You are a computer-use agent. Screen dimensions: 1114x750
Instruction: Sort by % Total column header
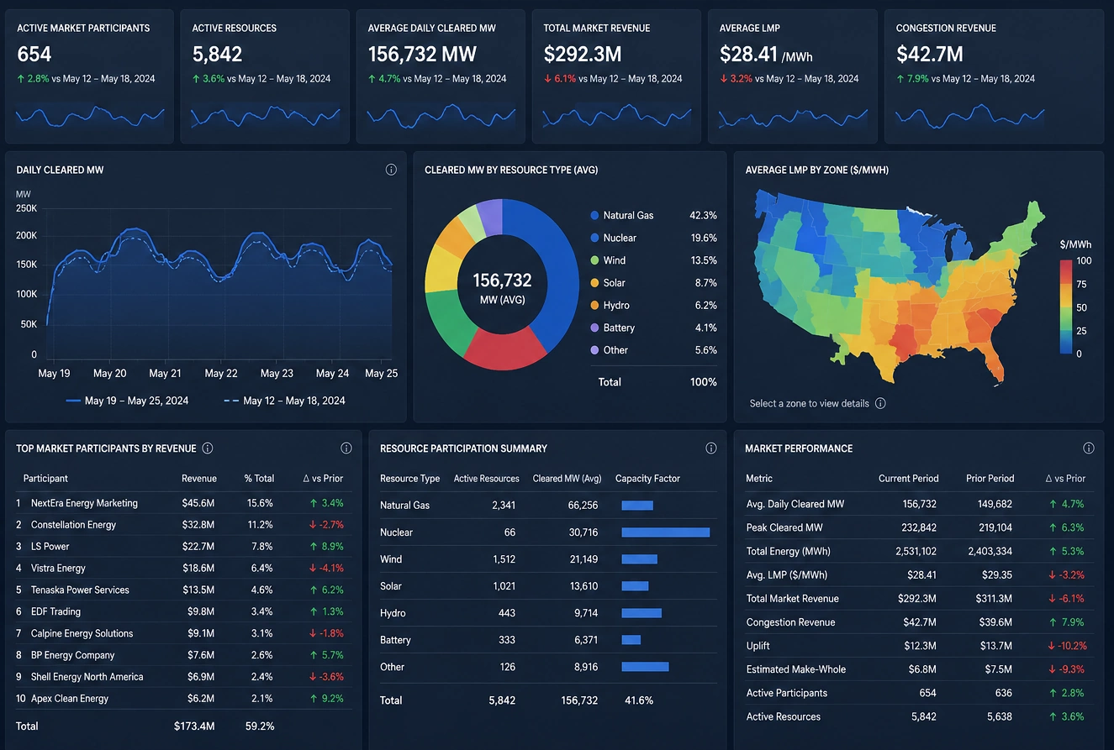(259, 479)
